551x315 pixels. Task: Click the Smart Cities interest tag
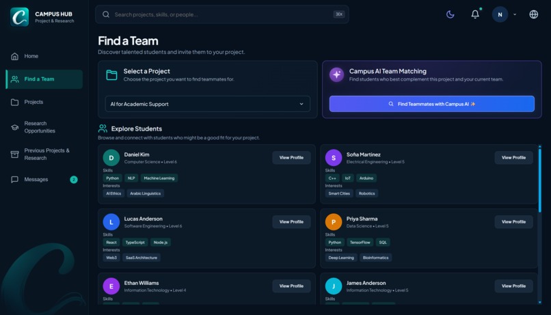[x=339, y=193]
